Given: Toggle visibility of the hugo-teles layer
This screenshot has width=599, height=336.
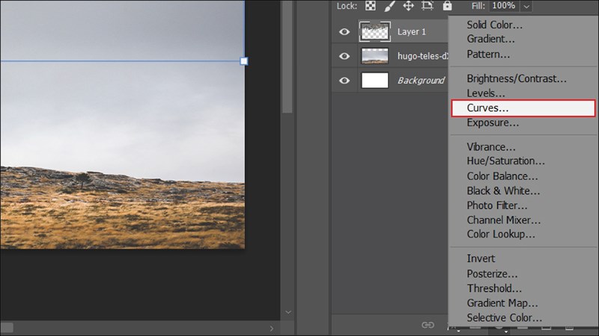Looking at the screenshot, I should (344, 56).
